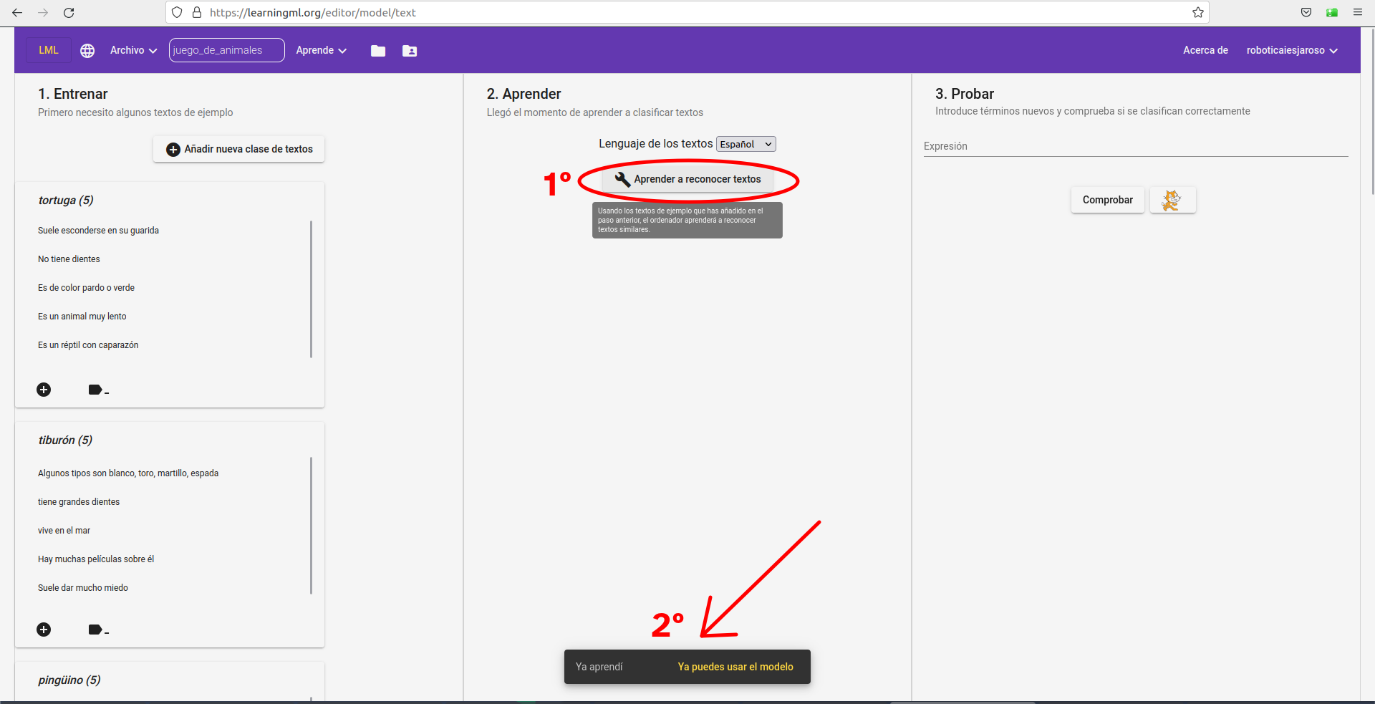Open the Aprende dropdown menu
The image size is (1375, 704).
pos(321,50)
